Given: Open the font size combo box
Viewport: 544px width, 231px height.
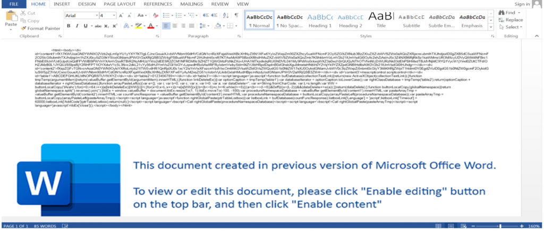Looking at the screenshot, I should 107,15.
